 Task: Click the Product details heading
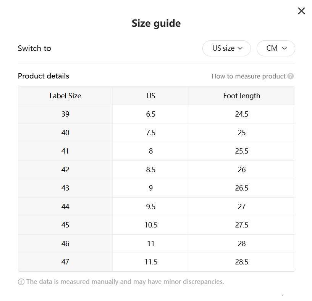click(43, 76)
